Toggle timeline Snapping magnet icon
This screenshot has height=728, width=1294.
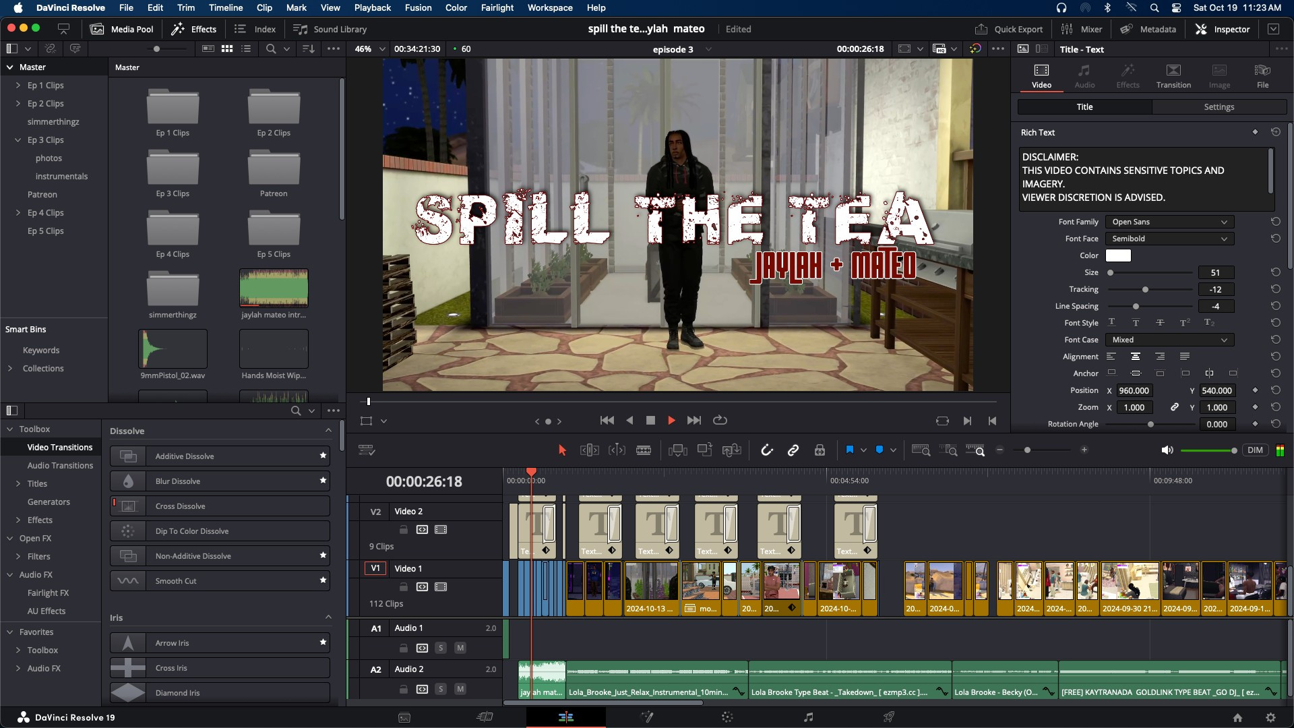[766, 450]
